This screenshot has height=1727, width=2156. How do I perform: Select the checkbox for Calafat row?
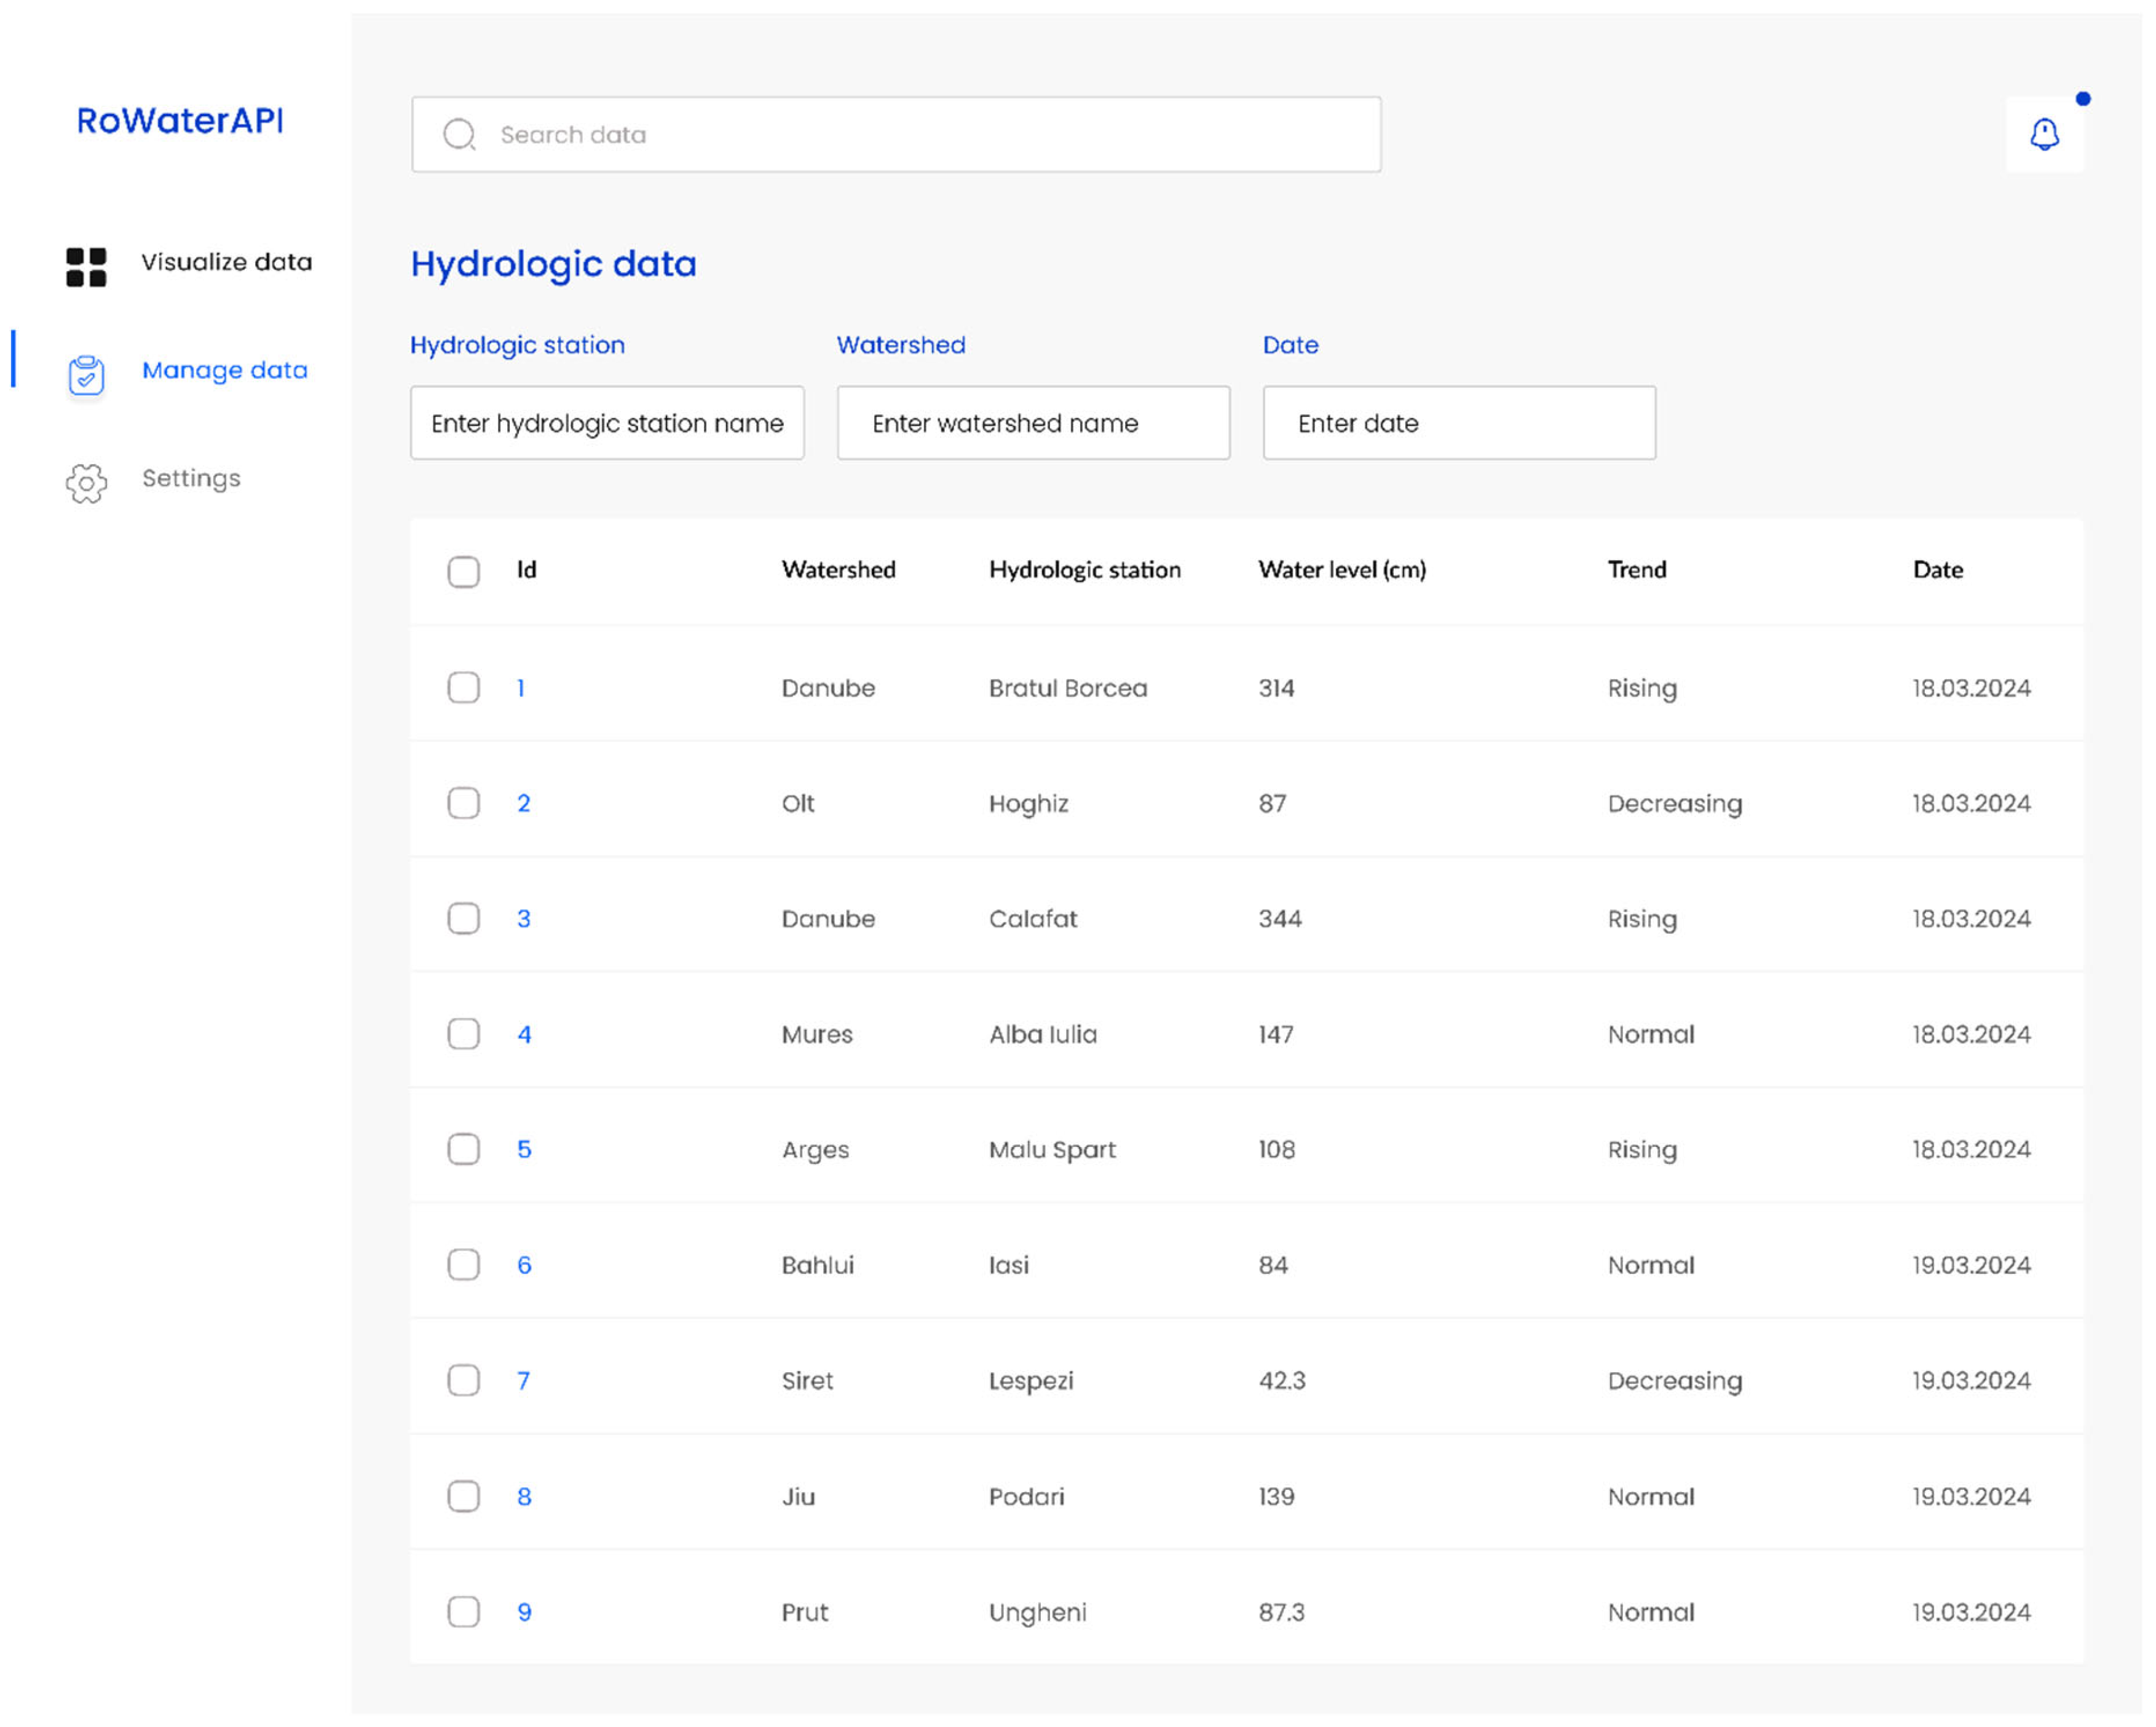[463, 919]
